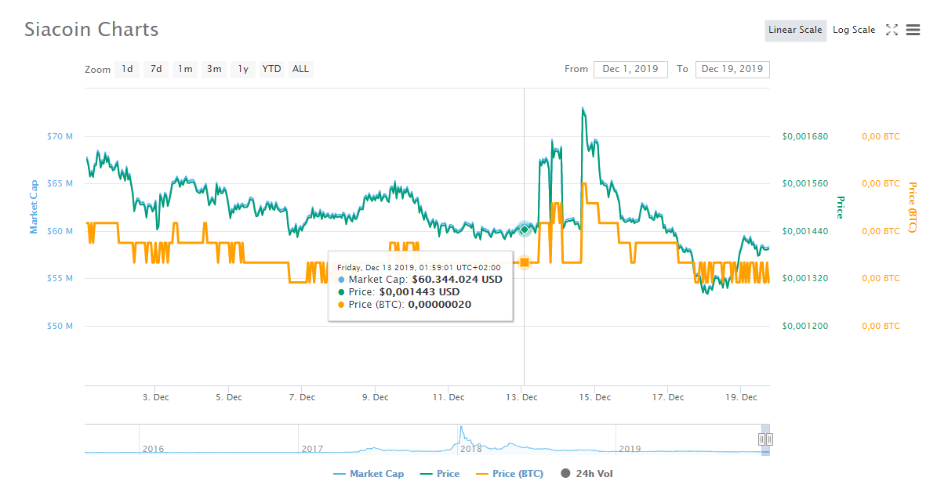
Task: Jump to 2019 in the navigator timeline
Action: (630, 449)
